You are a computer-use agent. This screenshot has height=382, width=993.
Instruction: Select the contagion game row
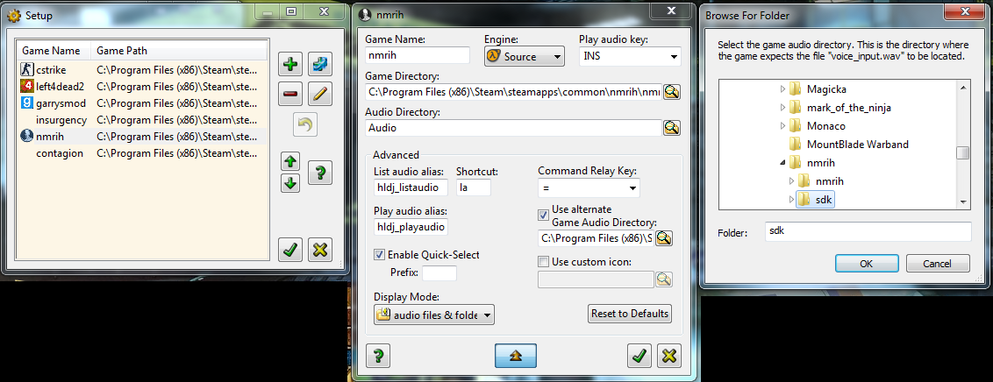[x=142, y=153]
